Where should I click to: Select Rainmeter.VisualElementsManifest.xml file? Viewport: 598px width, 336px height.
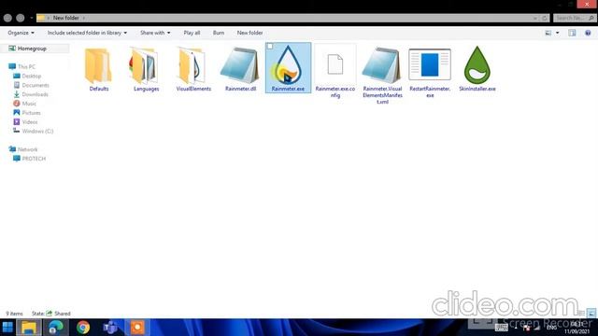click(x=382, y=76)
